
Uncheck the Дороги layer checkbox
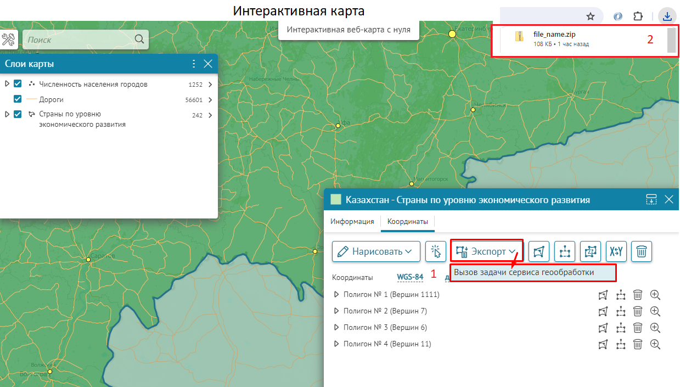[x=18, y=99]
